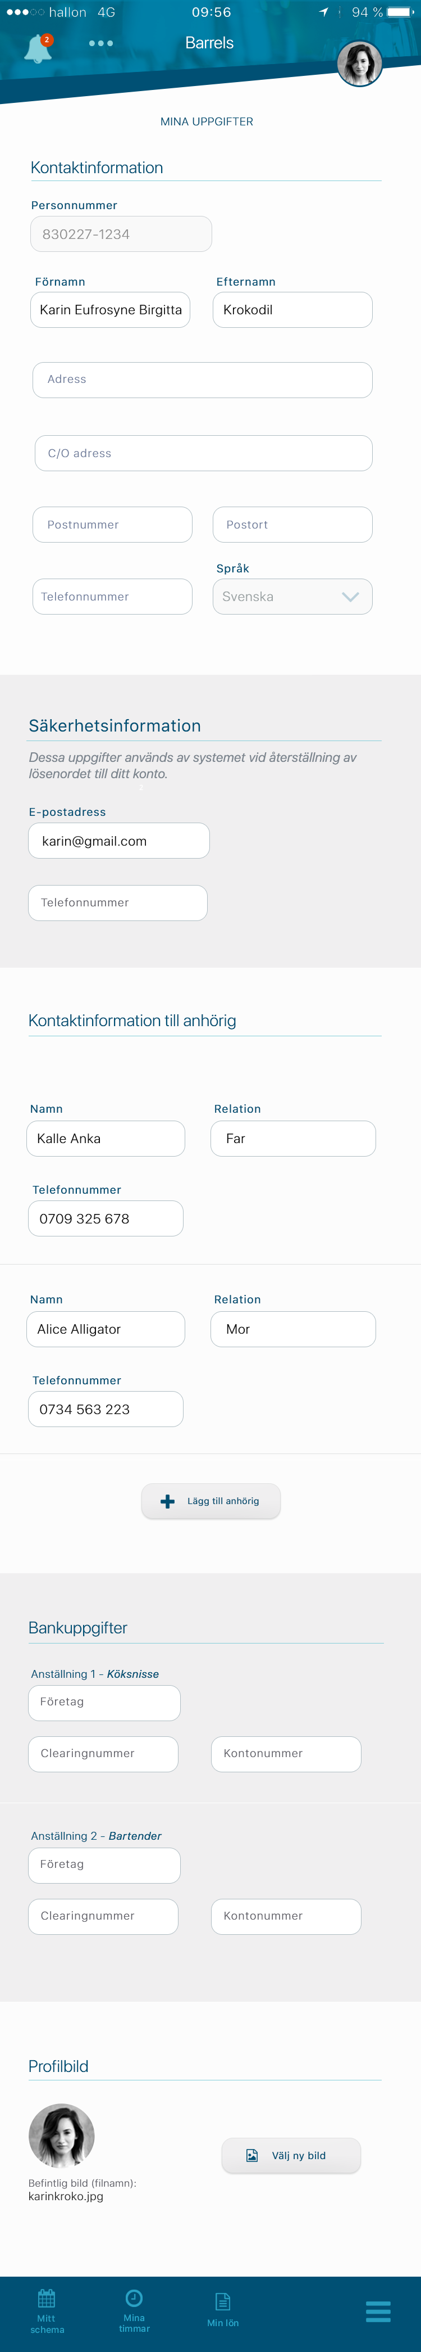Select the Min lön tab label
The image size is (421, 2352).
tap(222, 2323)
